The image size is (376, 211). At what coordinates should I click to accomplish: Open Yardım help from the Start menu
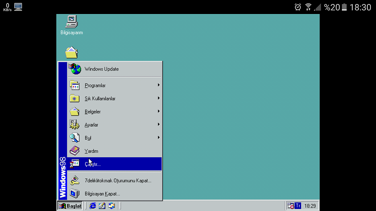[115, 151]
